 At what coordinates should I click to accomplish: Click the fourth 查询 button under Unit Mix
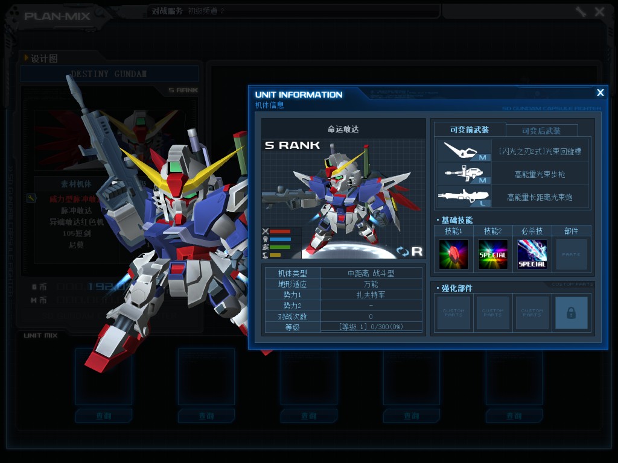pos(412,416)
